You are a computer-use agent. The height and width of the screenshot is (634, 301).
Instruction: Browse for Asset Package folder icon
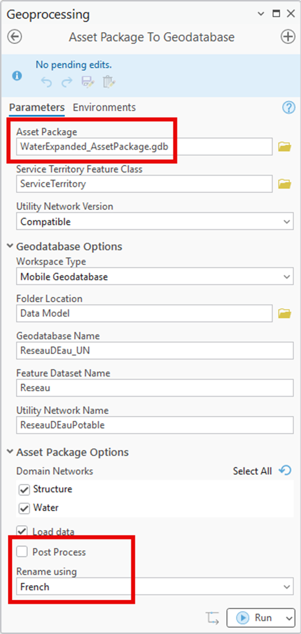(x=284, y=147)
